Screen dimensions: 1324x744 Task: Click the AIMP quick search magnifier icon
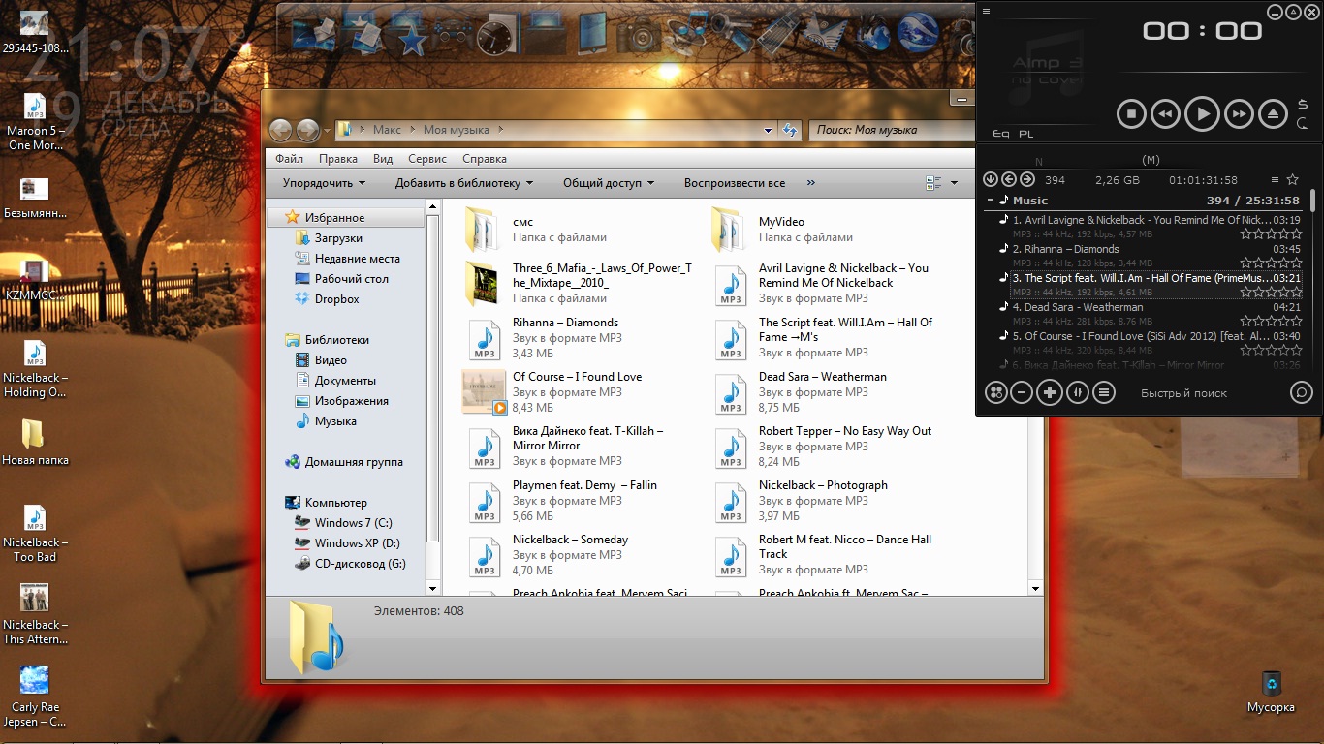coord(1302,392)
